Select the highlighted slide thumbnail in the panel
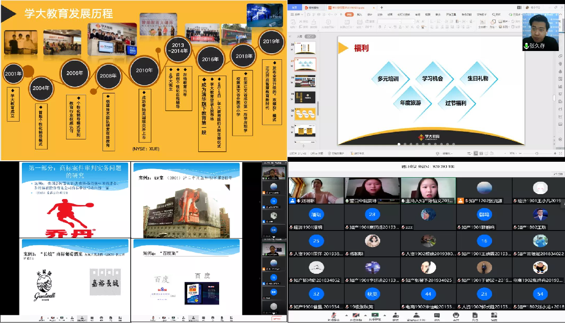Image resolution: width=565 pixels, height=323 pixels. tap(305, 64)
